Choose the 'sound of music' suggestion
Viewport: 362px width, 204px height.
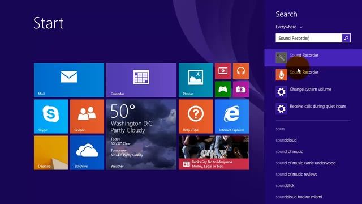click(x=289, y=151)
